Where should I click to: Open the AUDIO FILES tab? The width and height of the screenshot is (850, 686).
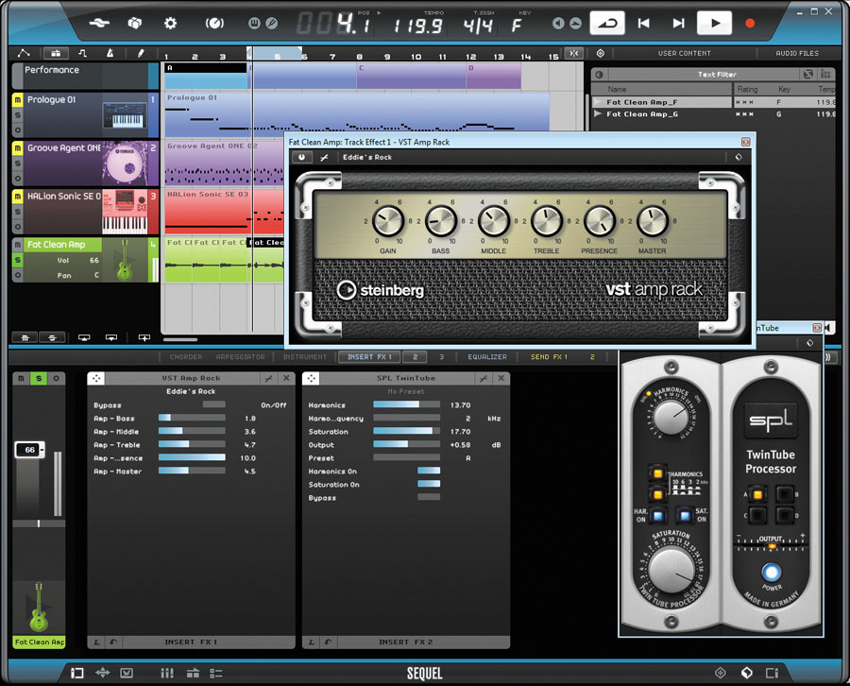[x=797, y=53]
